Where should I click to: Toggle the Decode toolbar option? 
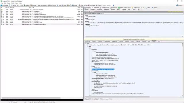click(33, 5)
